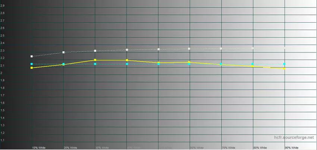Select the white marker at 50% White
The image size is (317, 150).
[158, 49]
